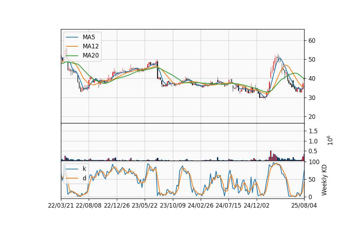This screenshot has height=242, width=338.
Task: Click the blue MA5 legend line
Action: pos(72,38)
